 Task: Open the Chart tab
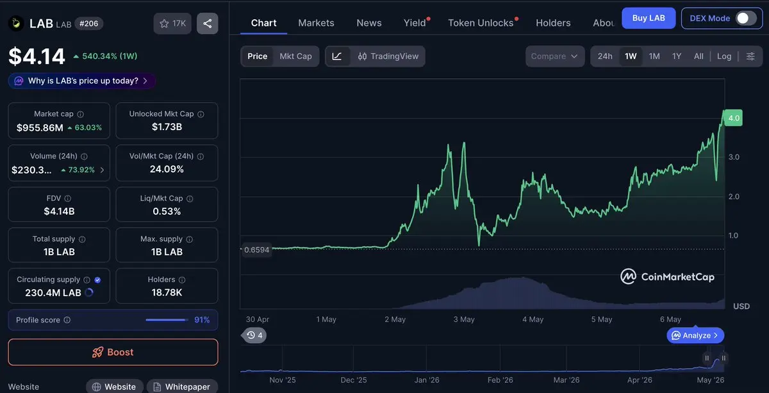click(x=264, y=23)
